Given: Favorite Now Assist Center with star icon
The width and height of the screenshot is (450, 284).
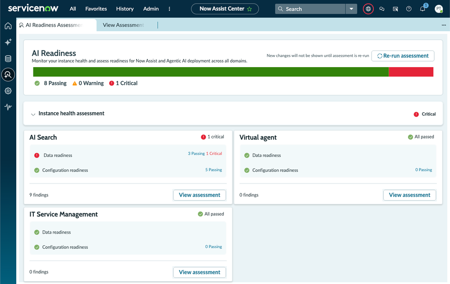Looking at the screenshot, I should pos(249,9).
